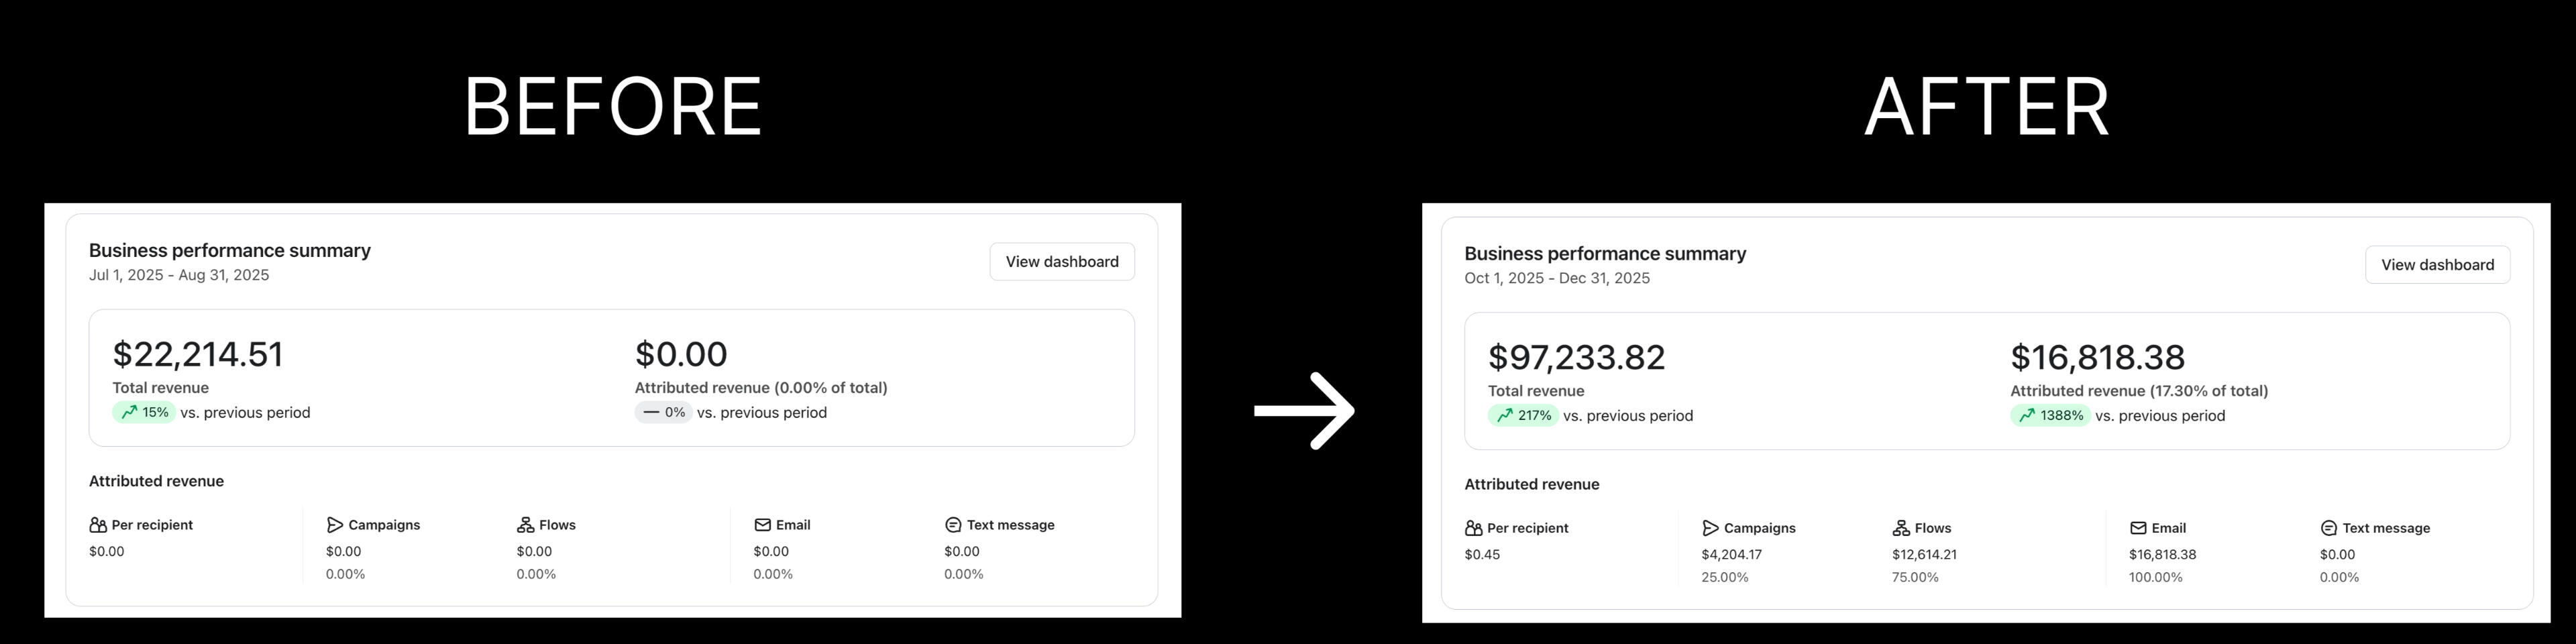Click the Flows icon in BEFORE panel

coord(525,525)
